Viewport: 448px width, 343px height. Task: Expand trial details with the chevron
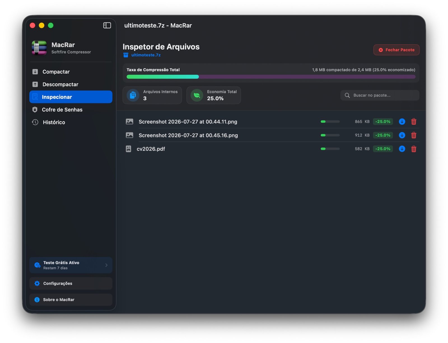tap(106, 265)
